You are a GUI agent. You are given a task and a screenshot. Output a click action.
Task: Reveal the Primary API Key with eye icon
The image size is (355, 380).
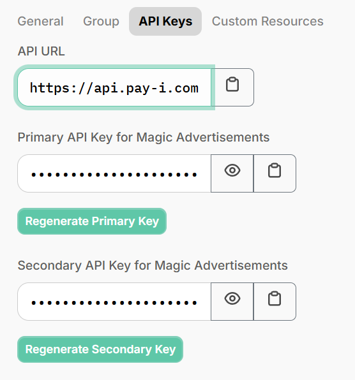(x=232, y=173)
